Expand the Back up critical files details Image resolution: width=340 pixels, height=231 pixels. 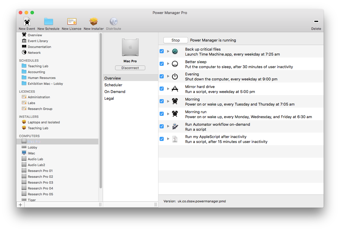(x=168, y=51)
